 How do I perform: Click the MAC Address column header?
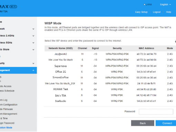coord(146,48)
